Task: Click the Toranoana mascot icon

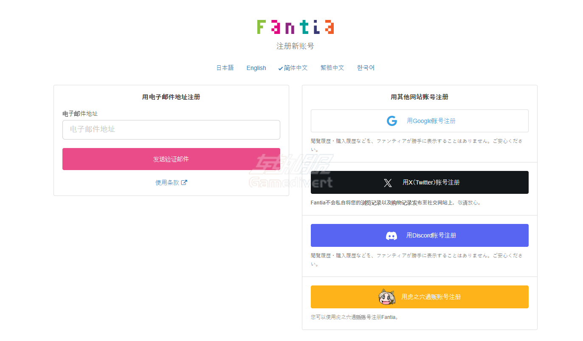Action: [x=387, y=297]
